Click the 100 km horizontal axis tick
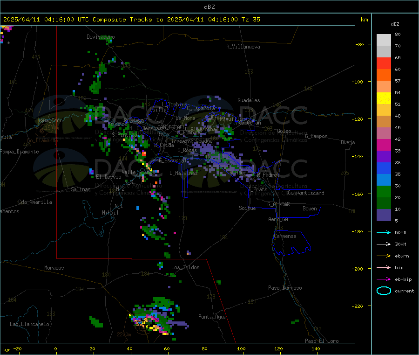419x355 pixels. pyautogui.click(x=241, y=348)
